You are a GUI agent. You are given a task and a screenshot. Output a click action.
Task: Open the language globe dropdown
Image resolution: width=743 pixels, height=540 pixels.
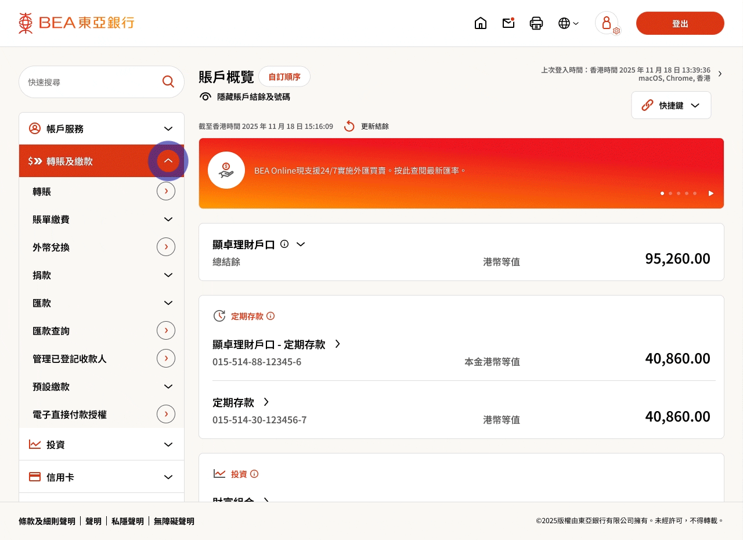(x=568, y=23)
